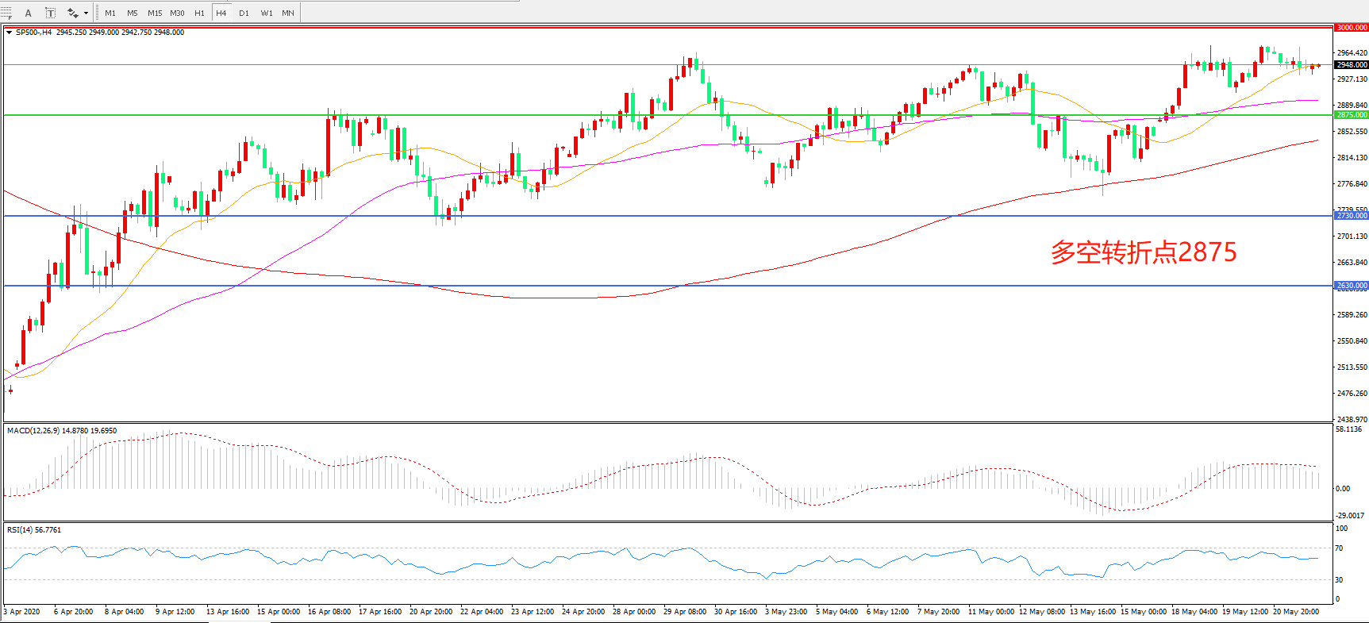Change to the D1 daily timeframe
This screenshot has height=623, width=1369.
[x=244, y=13]
